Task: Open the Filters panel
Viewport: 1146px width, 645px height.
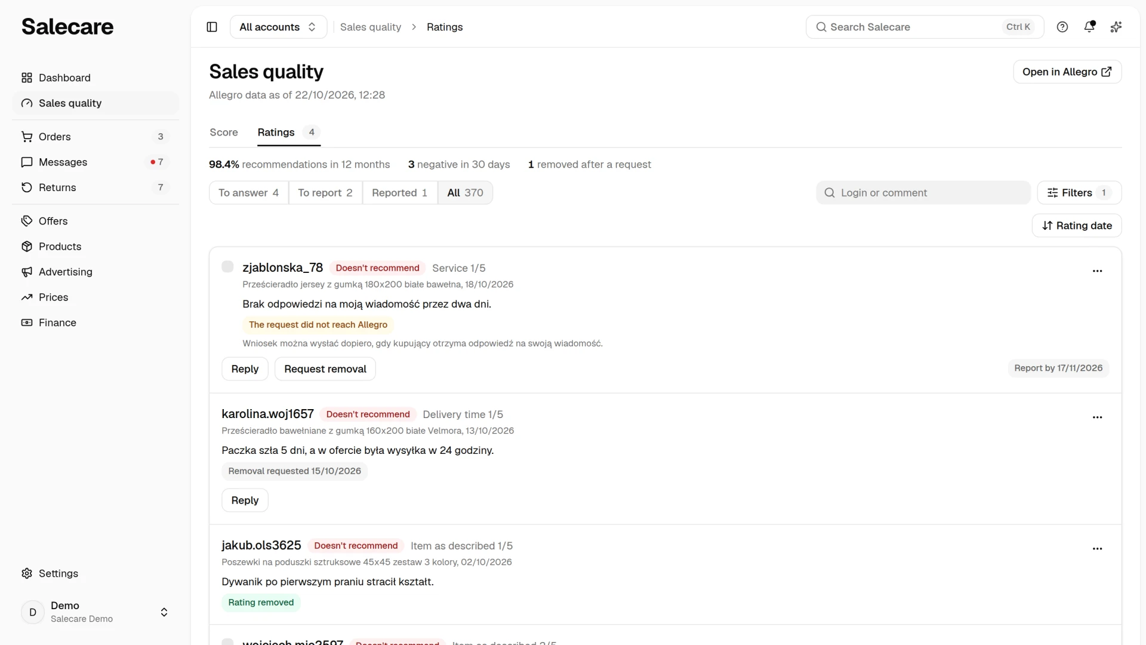Action: click(1079, 193)
